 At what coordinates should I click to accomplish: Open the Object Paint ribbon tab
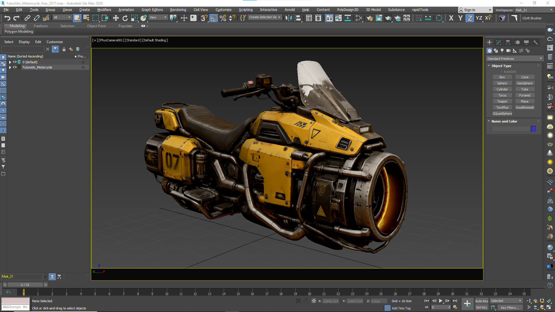96,26
